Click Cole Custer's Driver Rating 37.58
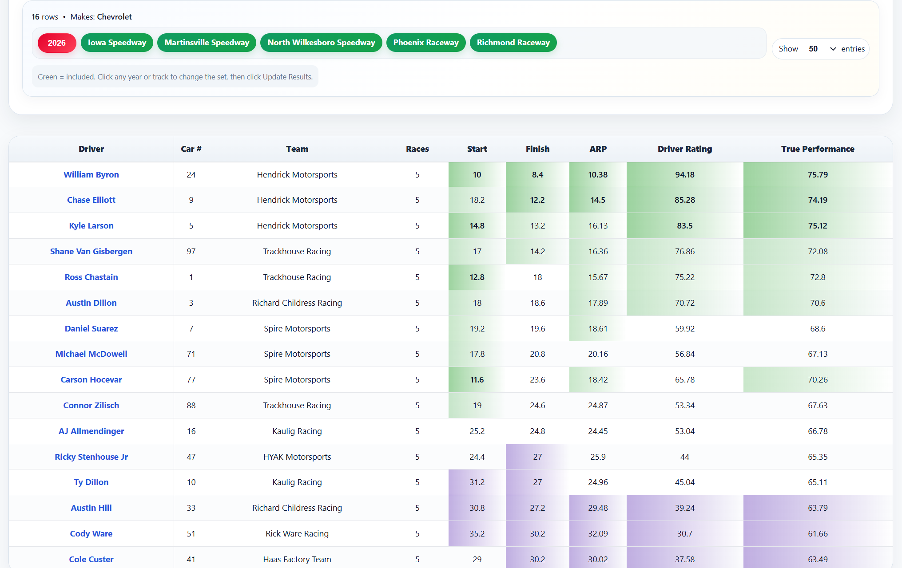 (x=685, y=558)
